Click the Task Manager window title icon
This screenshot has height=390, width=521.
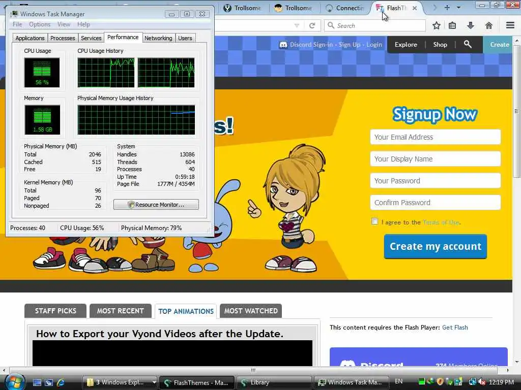[14, 14]
